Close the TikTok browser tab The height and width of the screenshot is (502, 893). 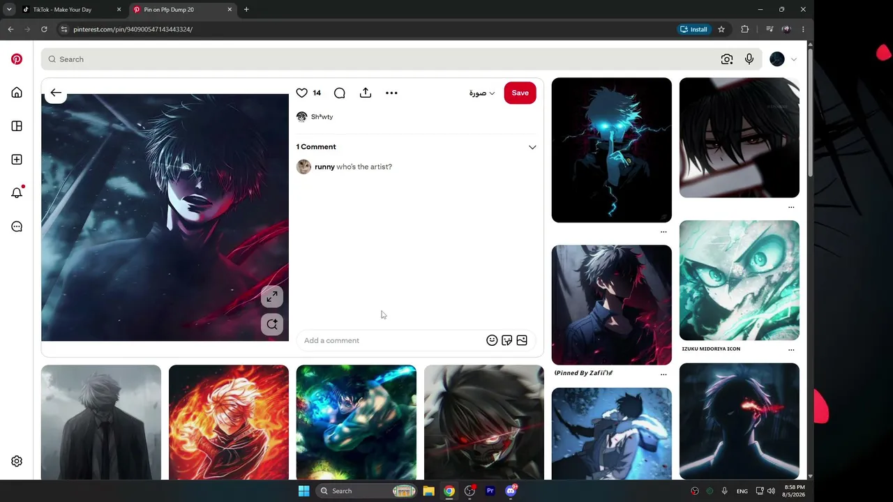pos(119,10)
